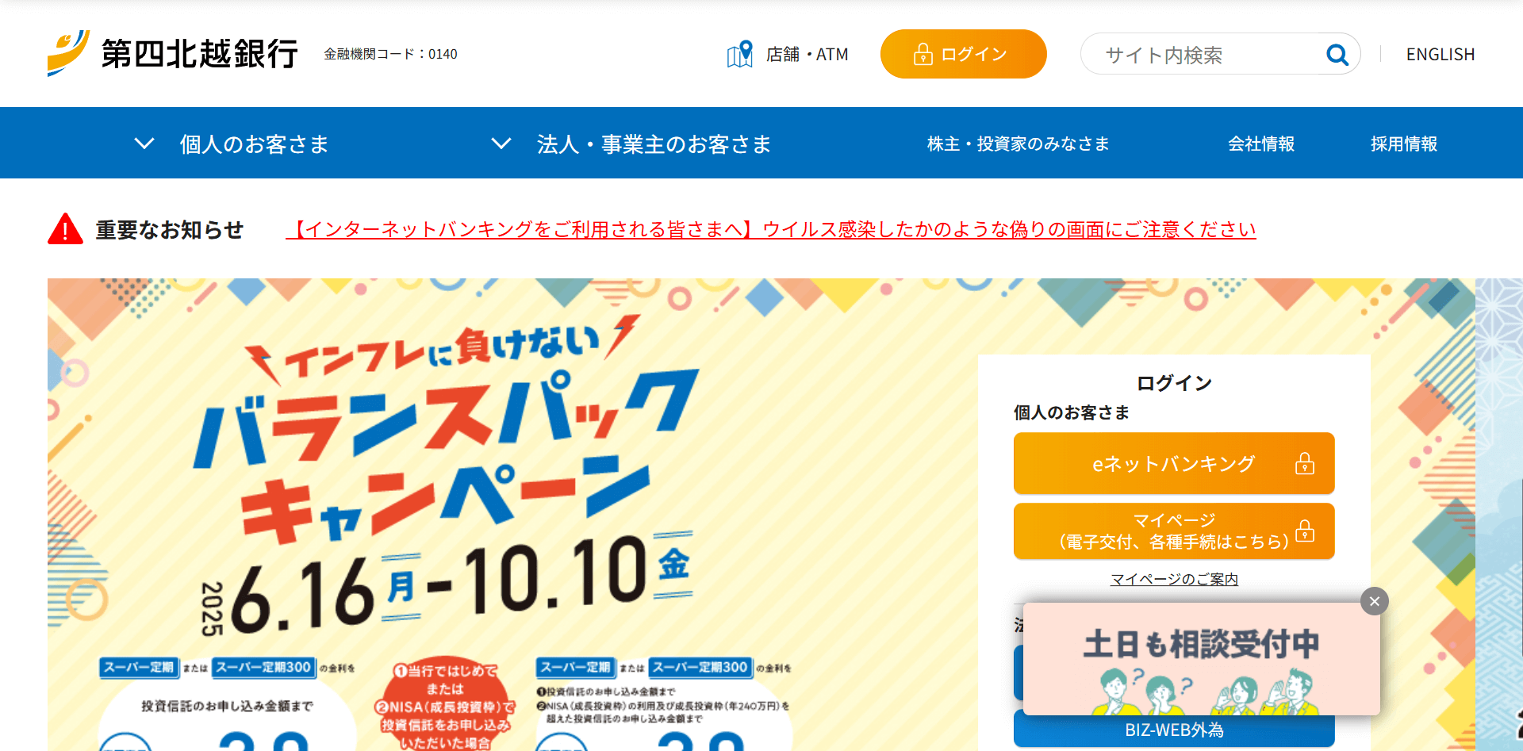The height and width of the screenshot is (751, 1523).
Task: Open 個人のお客さま menu
Action: 254,144
